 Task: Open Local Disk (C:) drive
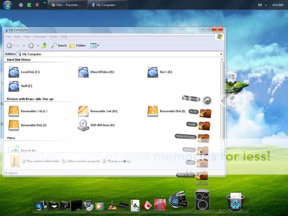14,72
